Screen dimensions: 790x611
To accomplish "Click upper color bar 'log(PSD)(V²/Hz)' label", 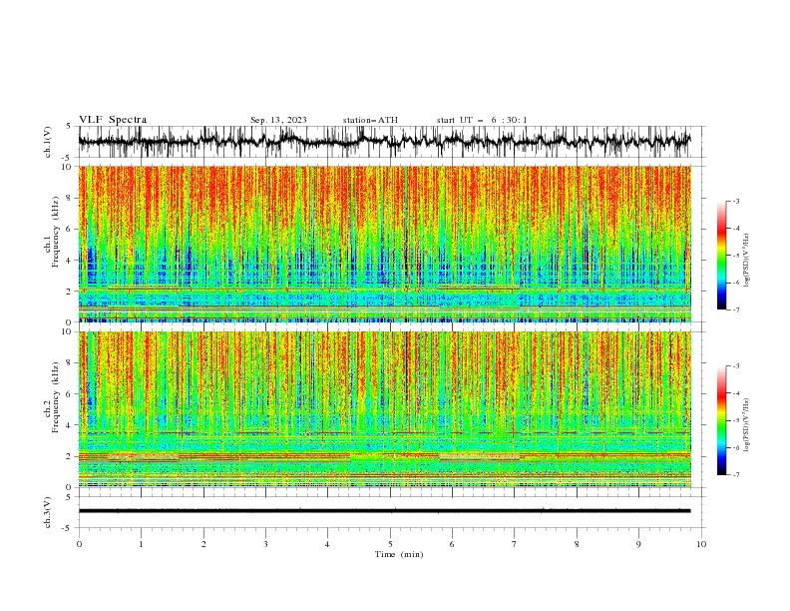I will click(747, 261).
